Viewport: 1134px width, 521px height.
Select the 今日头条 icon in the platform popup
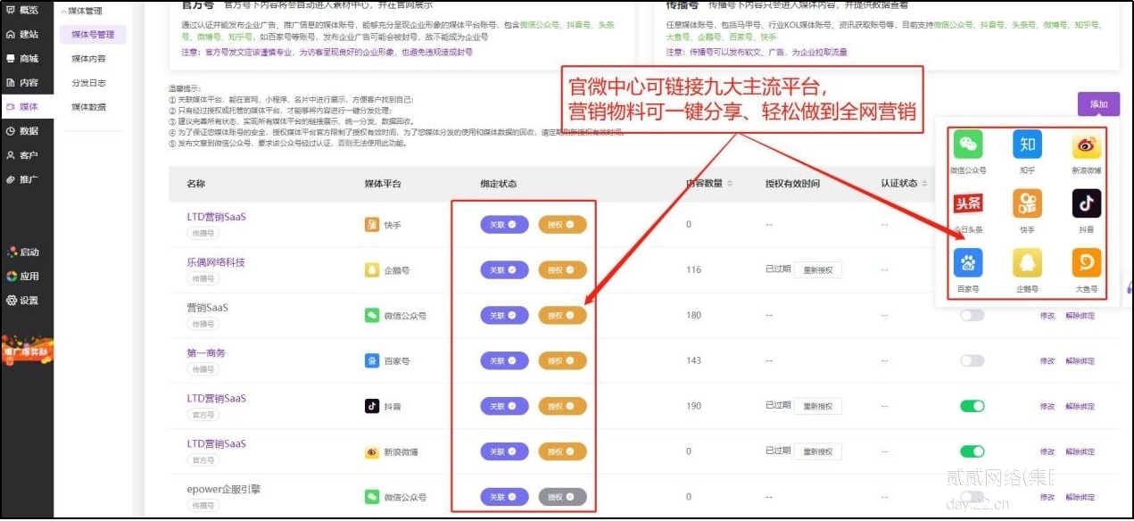[968, 204]
